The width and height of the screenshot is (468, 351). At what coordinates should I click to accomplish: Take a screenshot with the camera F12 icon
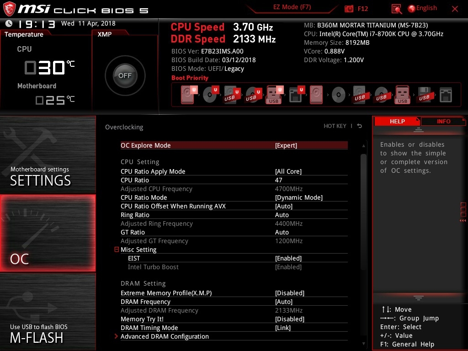(349, 9)
